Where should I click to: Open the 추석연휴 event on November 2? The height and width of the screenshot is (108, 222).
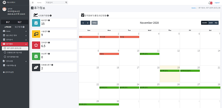click(109, 37)
